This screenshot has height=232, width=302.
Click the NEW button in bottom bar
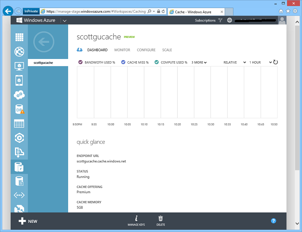tap(28, 221)
